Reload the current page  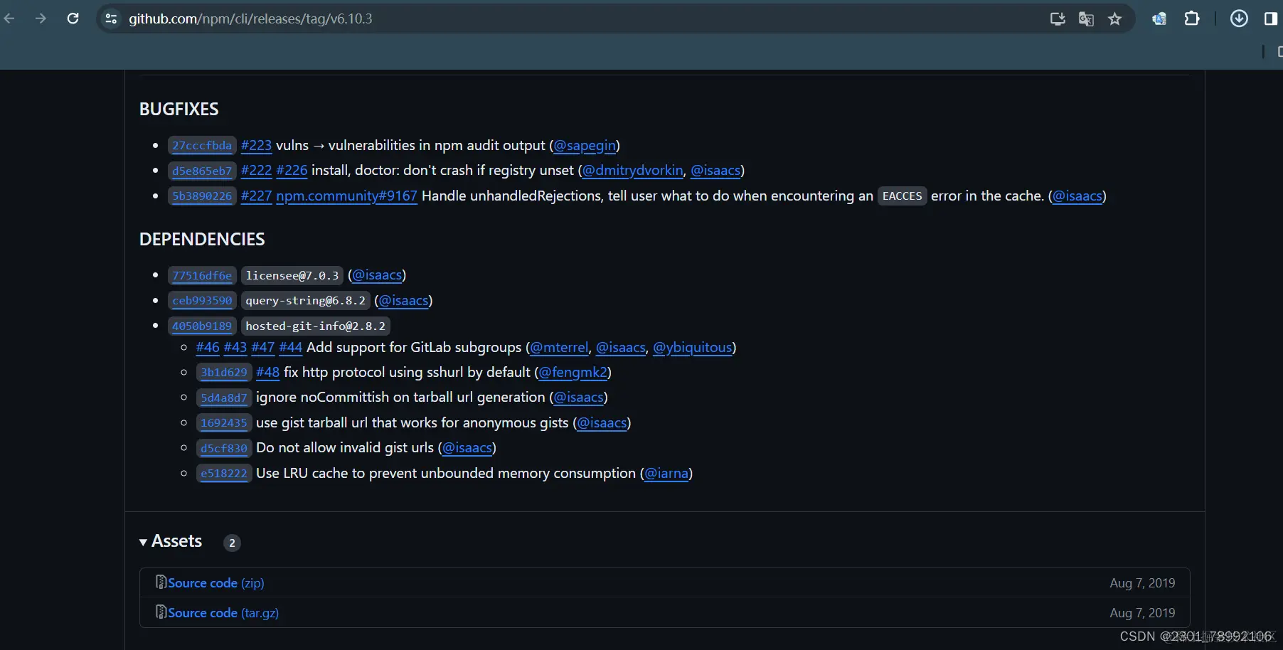[x=73, y=18]
